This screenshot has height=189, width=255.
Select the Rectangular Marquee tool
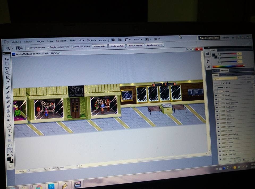[7, 64]
